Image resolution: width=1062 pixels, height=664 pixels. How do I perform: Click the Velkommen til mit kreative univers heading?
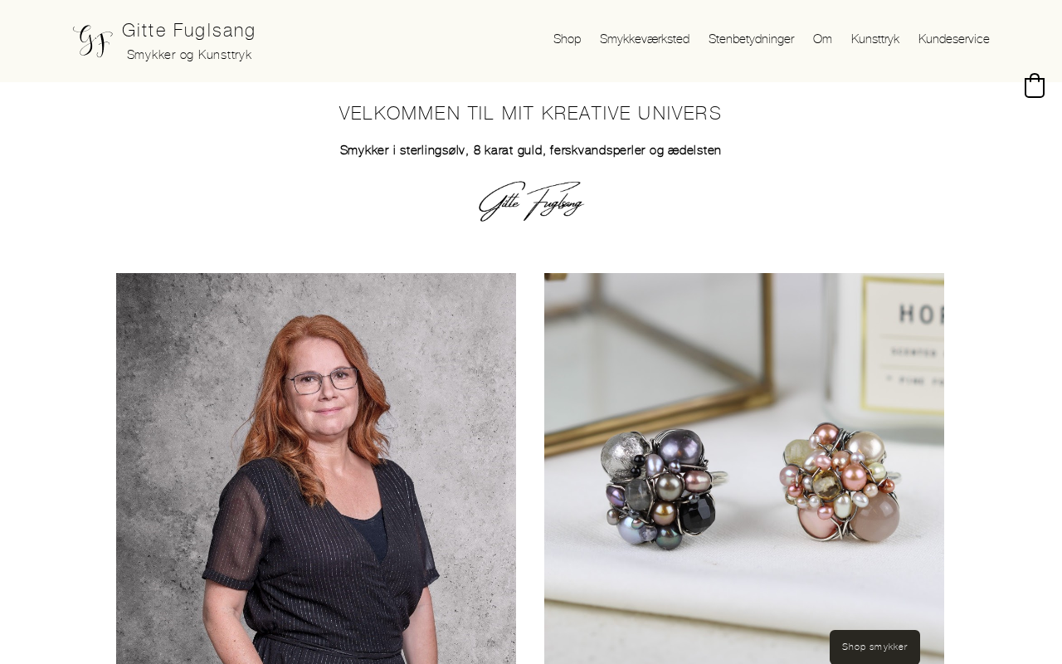(x=530, y=114)
